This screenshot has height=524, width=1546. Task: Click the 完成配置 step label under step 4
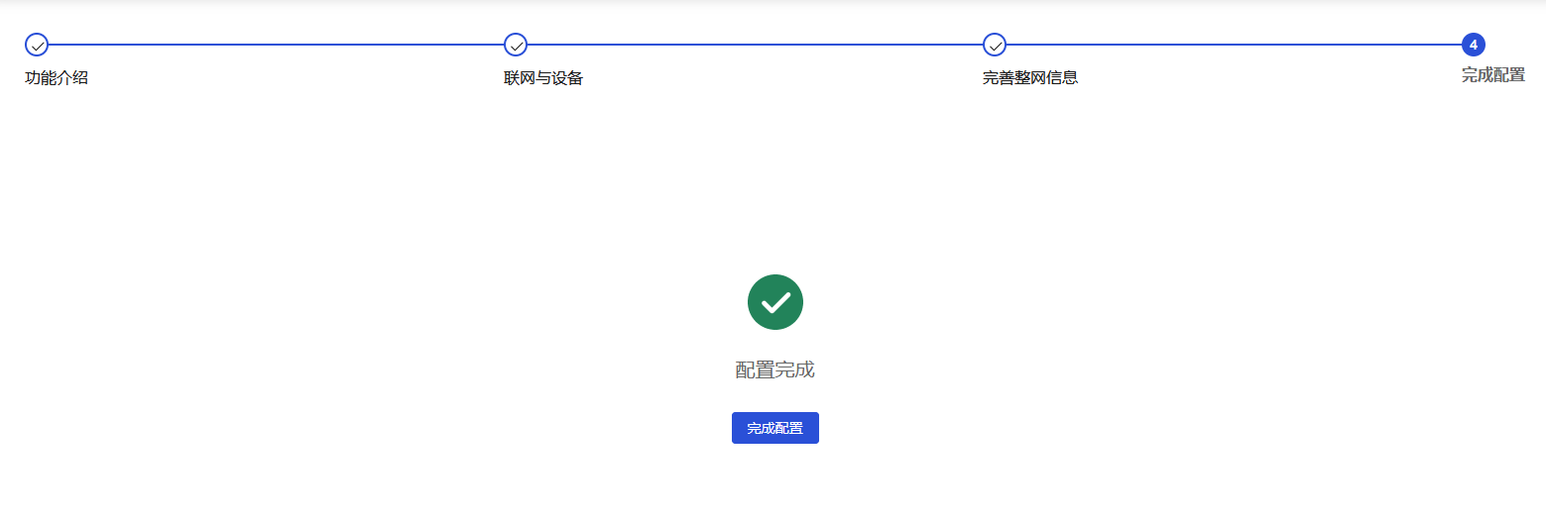(x=1493, y=75)
